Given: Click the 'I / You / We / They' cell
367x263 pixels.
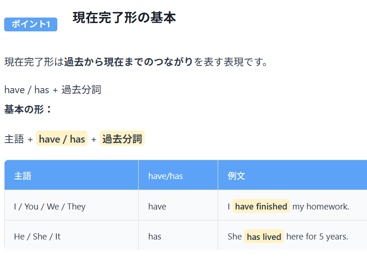Looking at the screenshot, I should coord(50,206).
